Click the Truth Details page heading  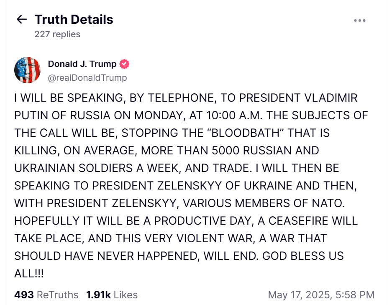74,19
